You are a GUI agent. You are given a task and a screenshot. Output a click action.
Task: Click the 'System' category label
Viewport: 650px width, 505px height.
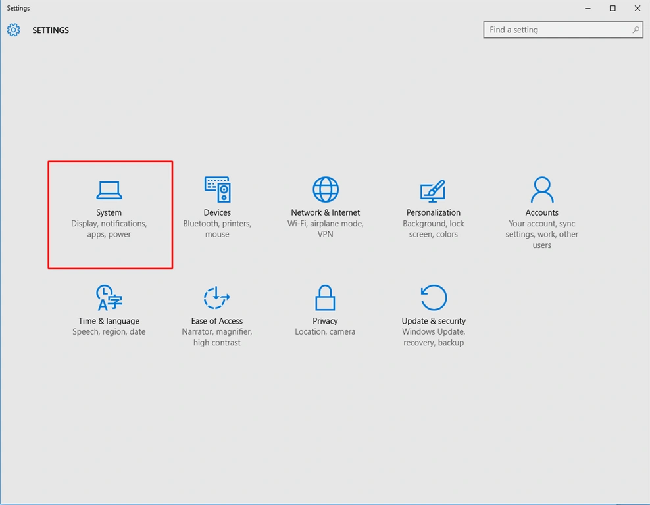tap(109, 212)
